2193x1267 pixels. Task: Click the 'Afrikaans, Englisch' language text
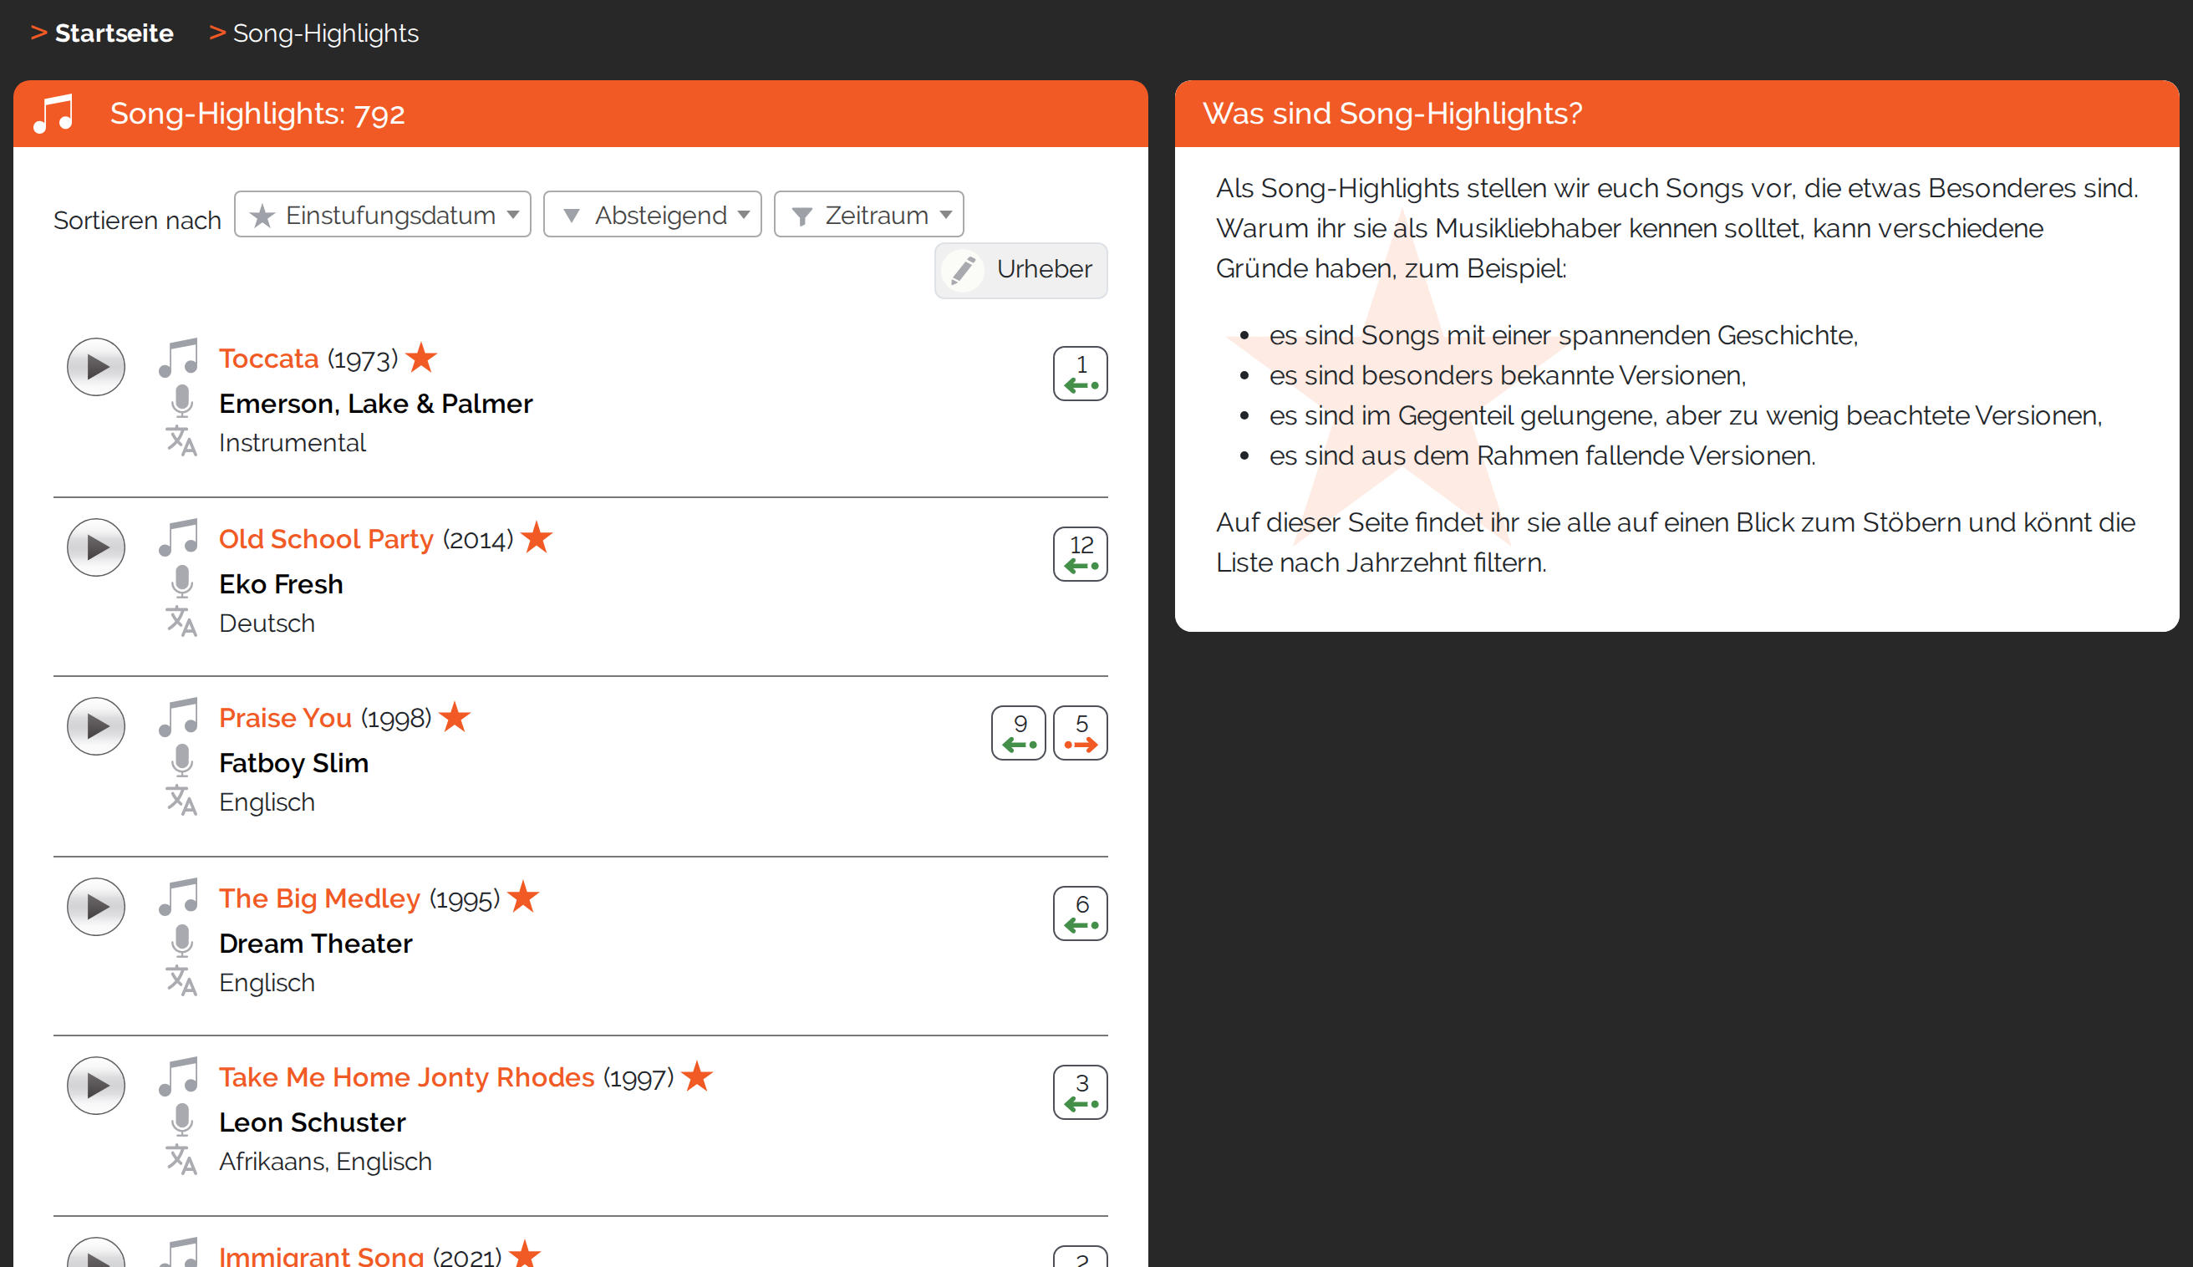325,1162
